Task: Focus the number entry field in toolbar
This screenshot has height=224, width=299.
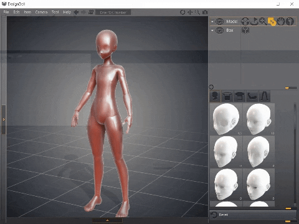Action: click(x=113, y=12)
